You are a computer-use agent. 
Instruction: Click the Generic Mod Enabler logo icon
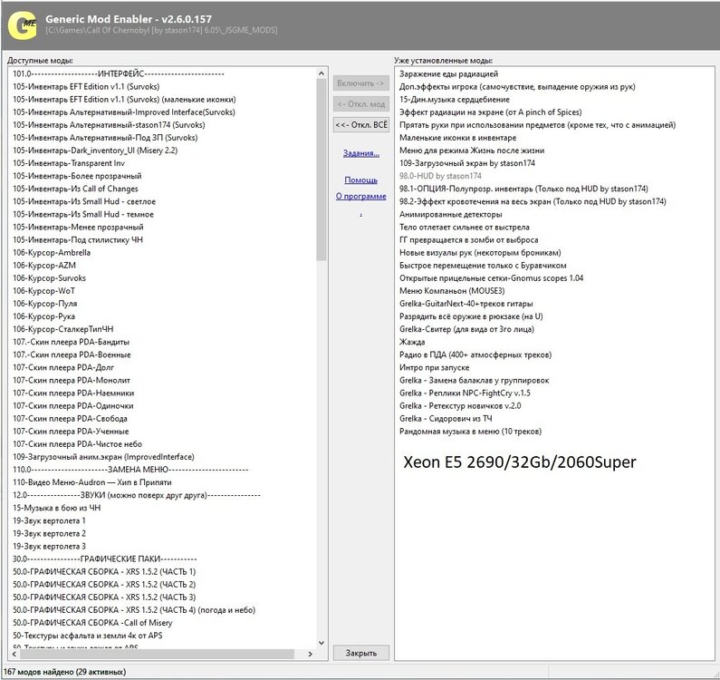[20, 24]
